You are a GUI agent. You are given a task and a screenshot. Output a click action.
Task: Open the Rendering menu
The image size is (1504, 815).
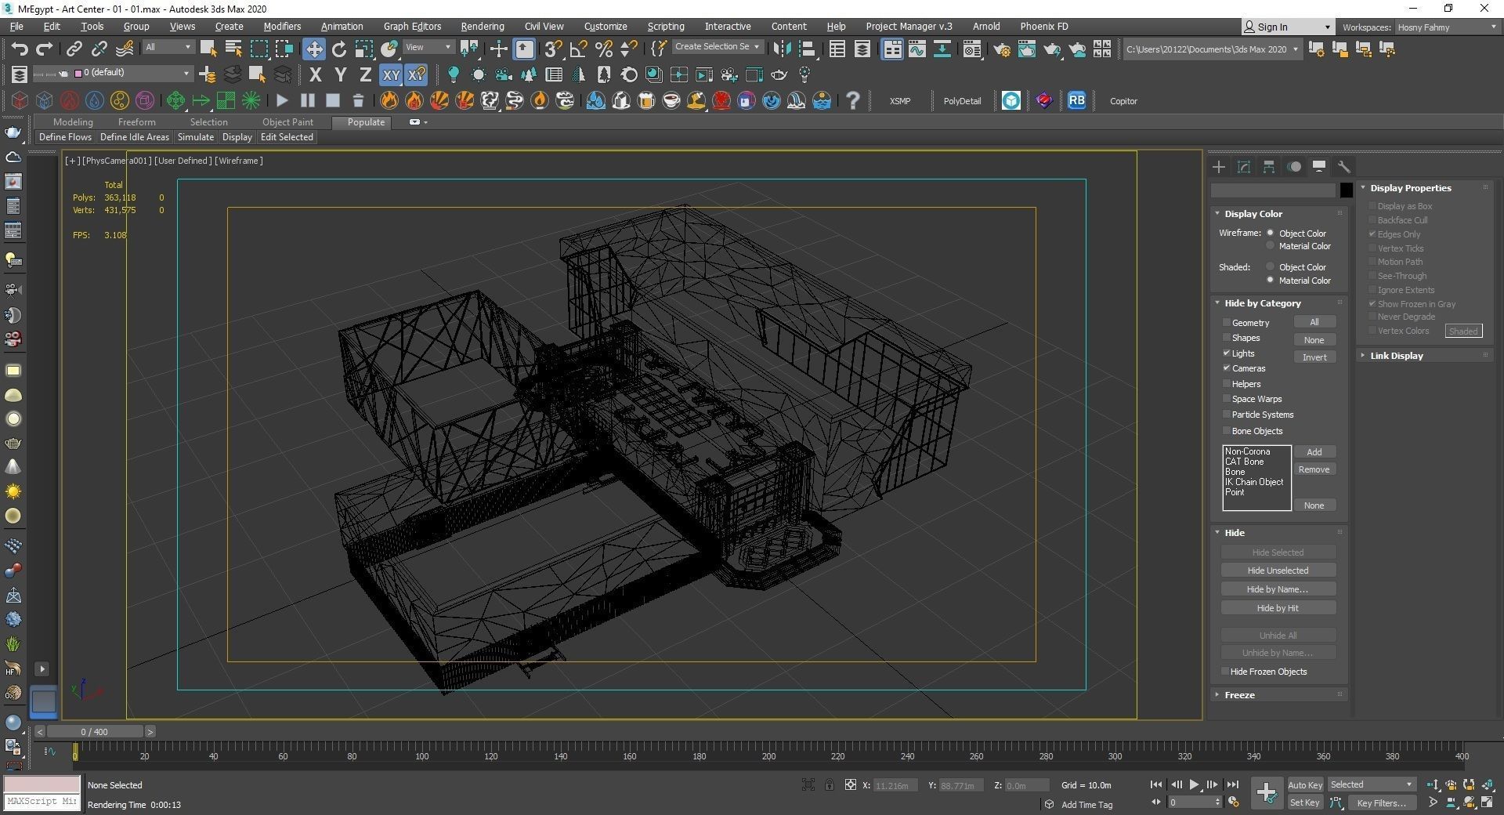coord(482,27)
